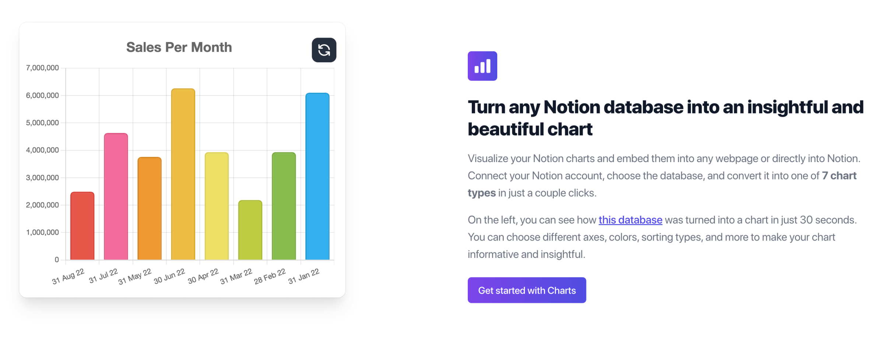Click the 7,000,000 y-axis label
This screenshot has width=884, height=350.
[42, 68]
